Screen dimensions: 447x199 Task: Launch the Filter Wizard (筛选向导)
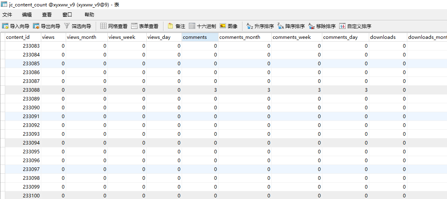pos(78,26)
